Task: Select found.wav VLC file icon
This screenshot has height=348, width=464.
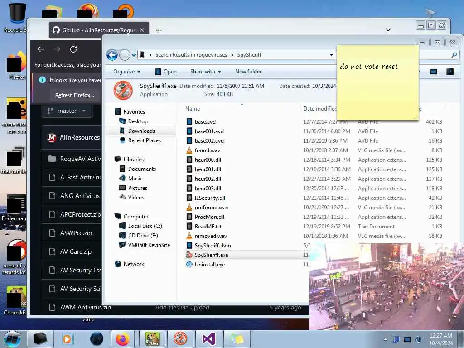Action: [189, 150]
